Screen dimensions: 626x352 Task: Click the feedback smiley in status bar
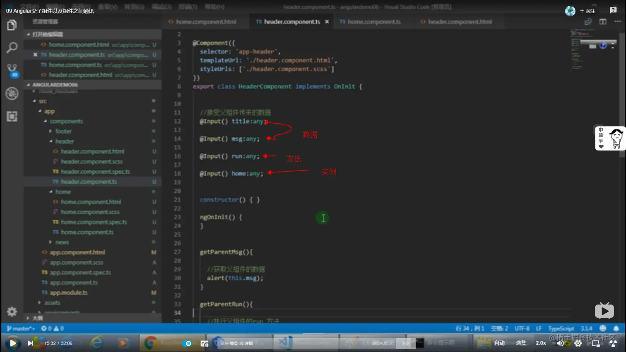tap(603, 328)
